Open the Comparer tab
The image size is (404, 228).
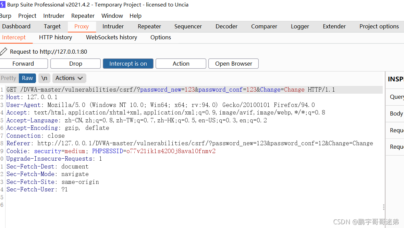[x=264, y=26]
